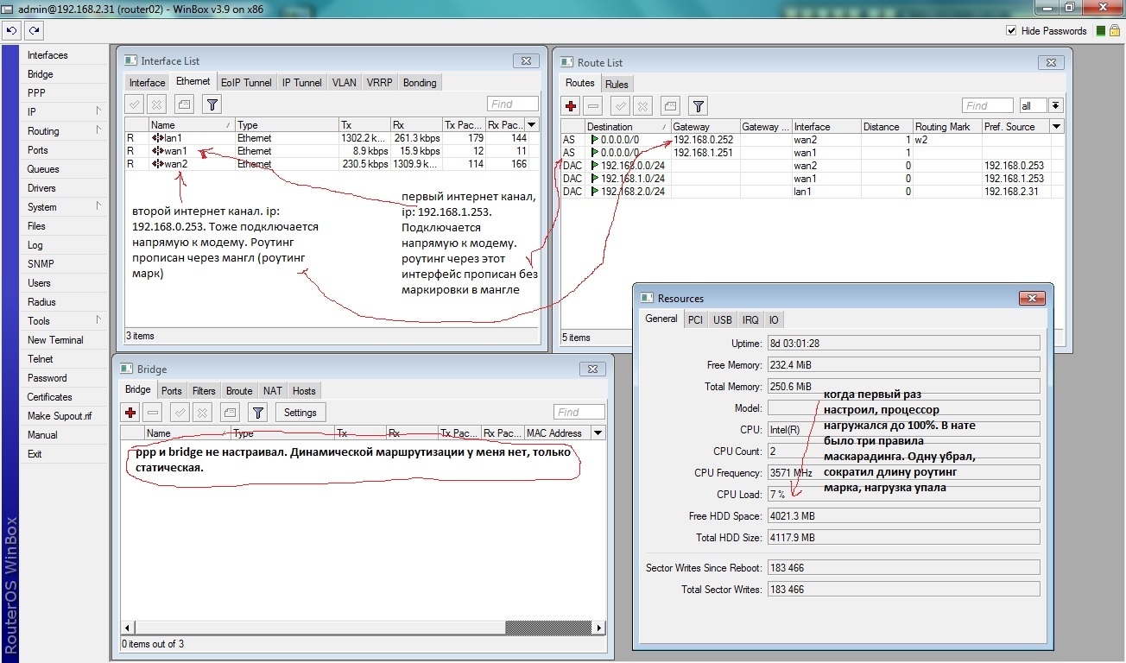Click the undo arrow in the top toolbar
This screenshot has height=663, width=1126.
pos(11,30)
